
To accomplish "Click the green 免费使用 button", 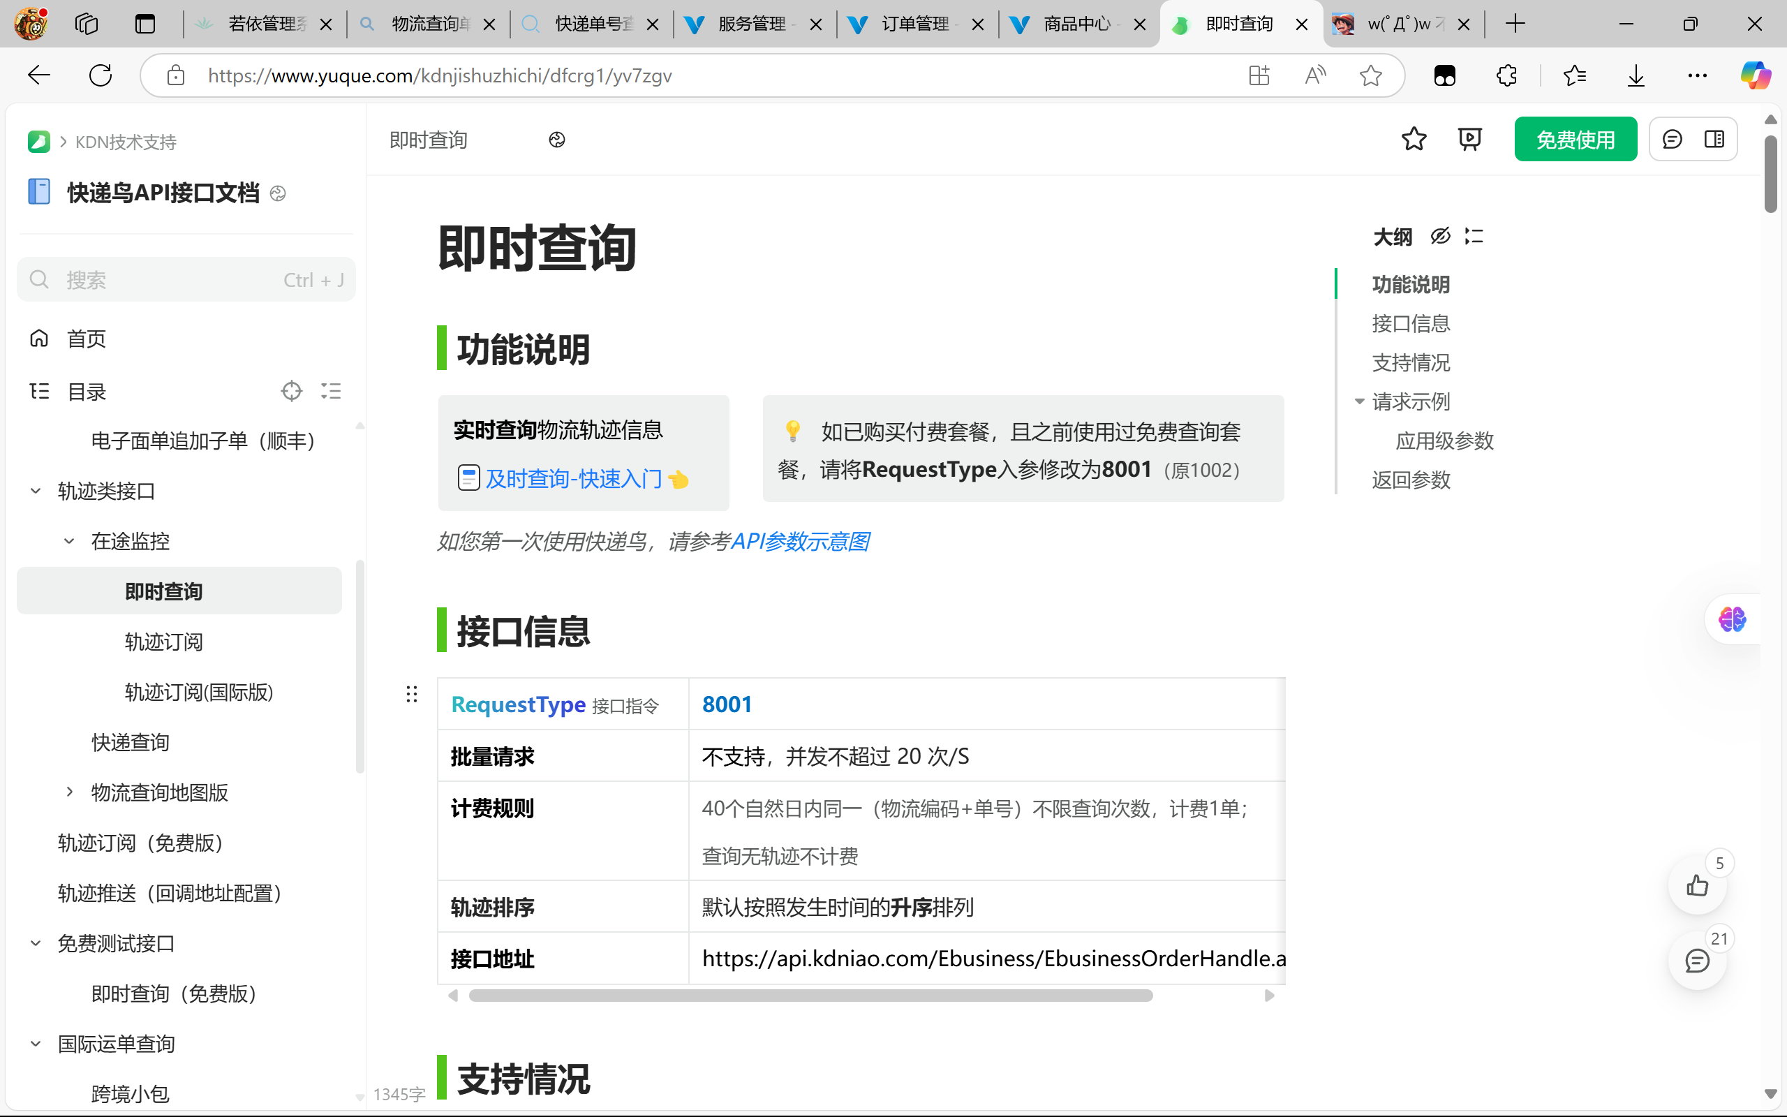I will click(1575, 139).
